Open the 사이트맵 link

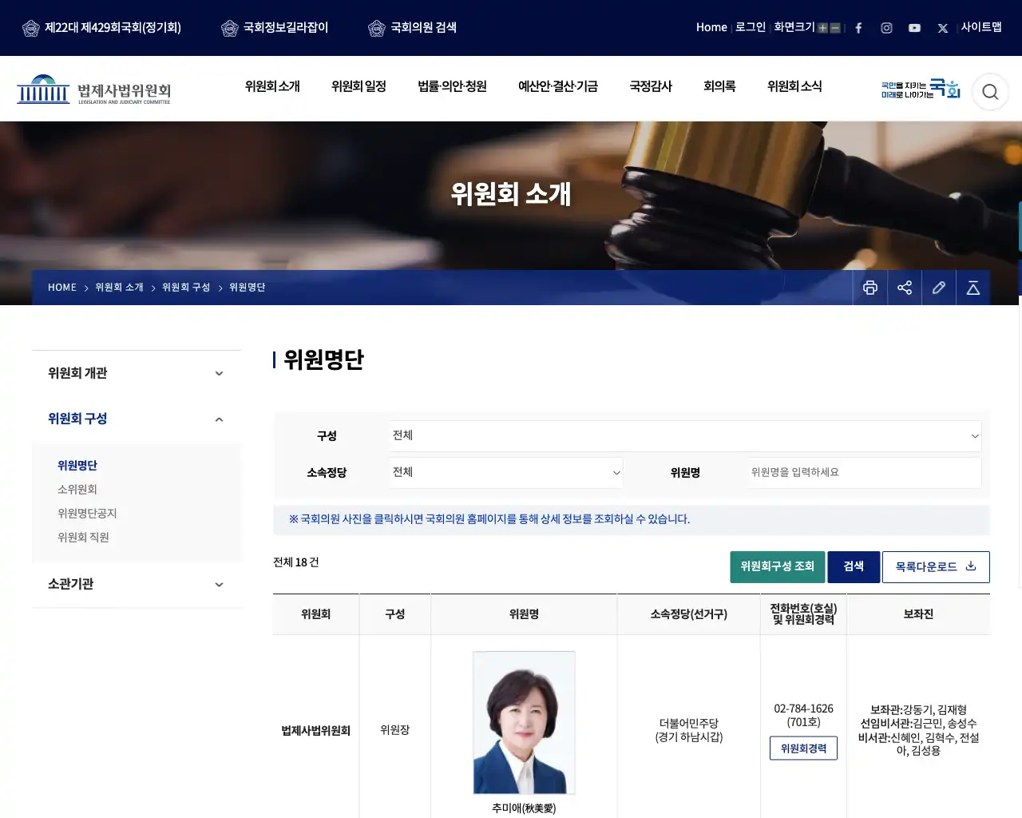pos(981,27)
